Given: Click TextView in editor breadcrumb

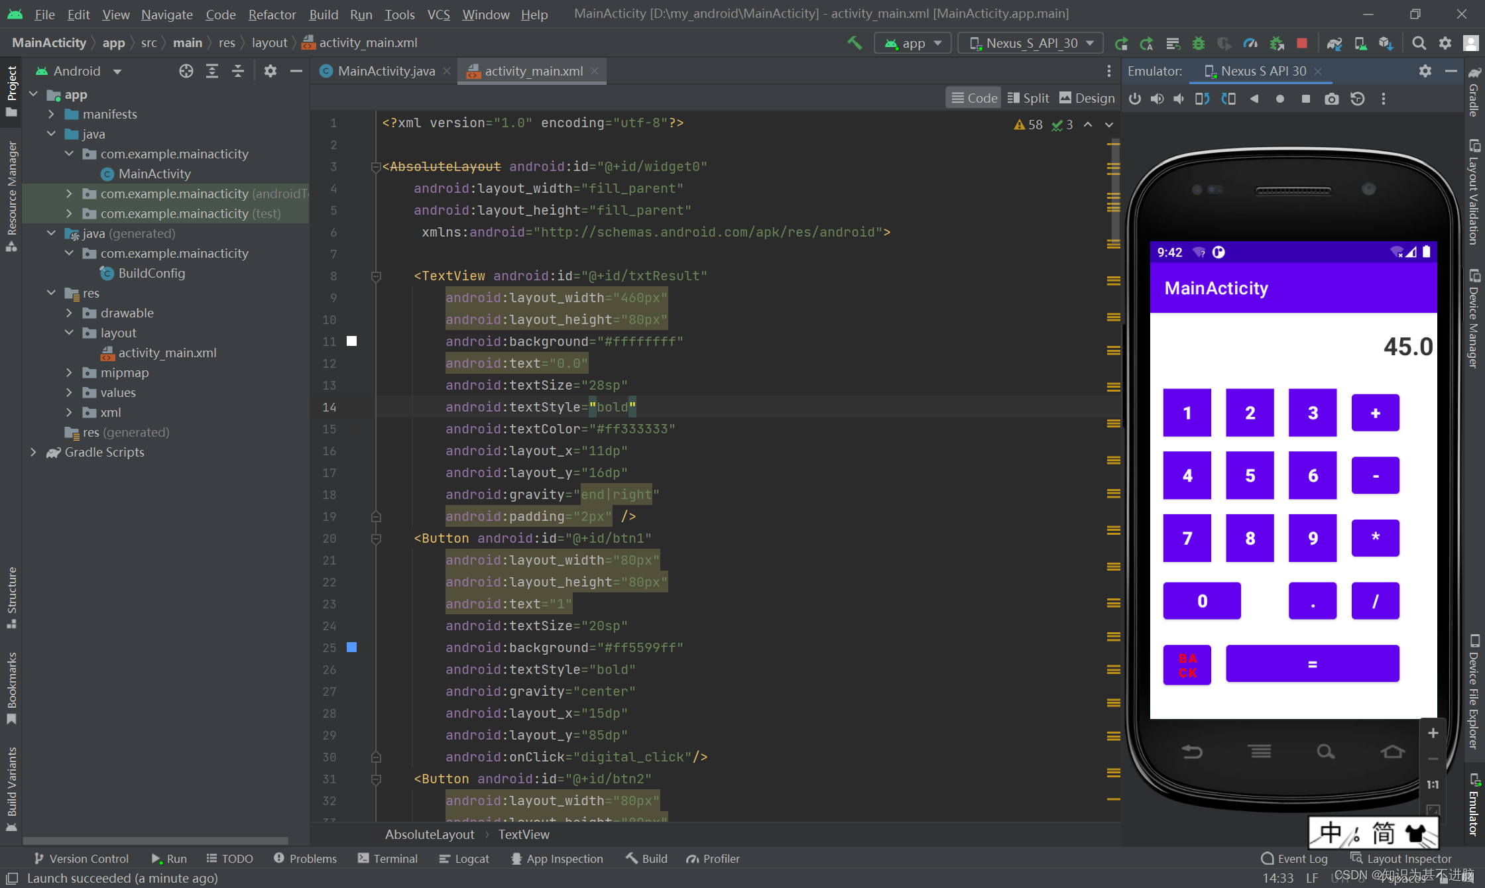Looking at the screenshot, I should point(524,834).
